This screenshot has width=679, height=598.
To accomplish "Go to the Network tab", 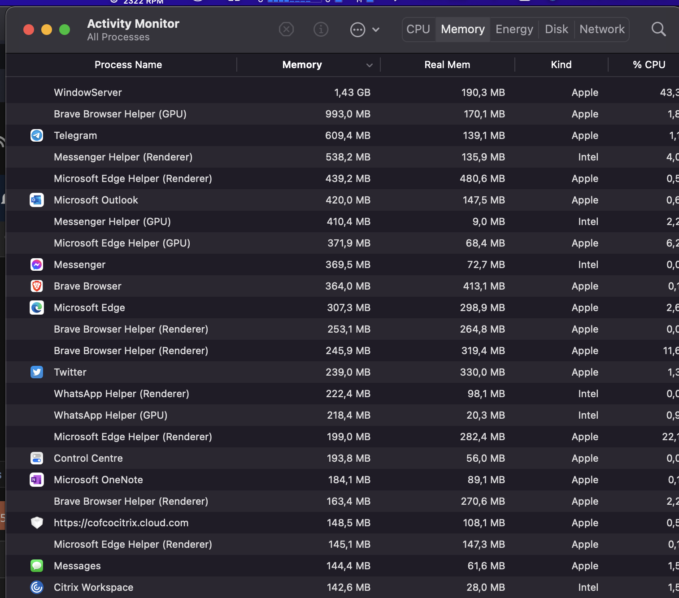I will pos(602,30).
